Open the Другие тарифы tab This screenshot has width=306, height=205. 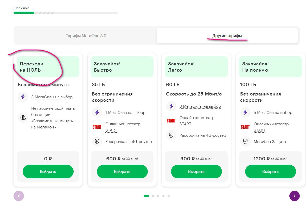227,36
